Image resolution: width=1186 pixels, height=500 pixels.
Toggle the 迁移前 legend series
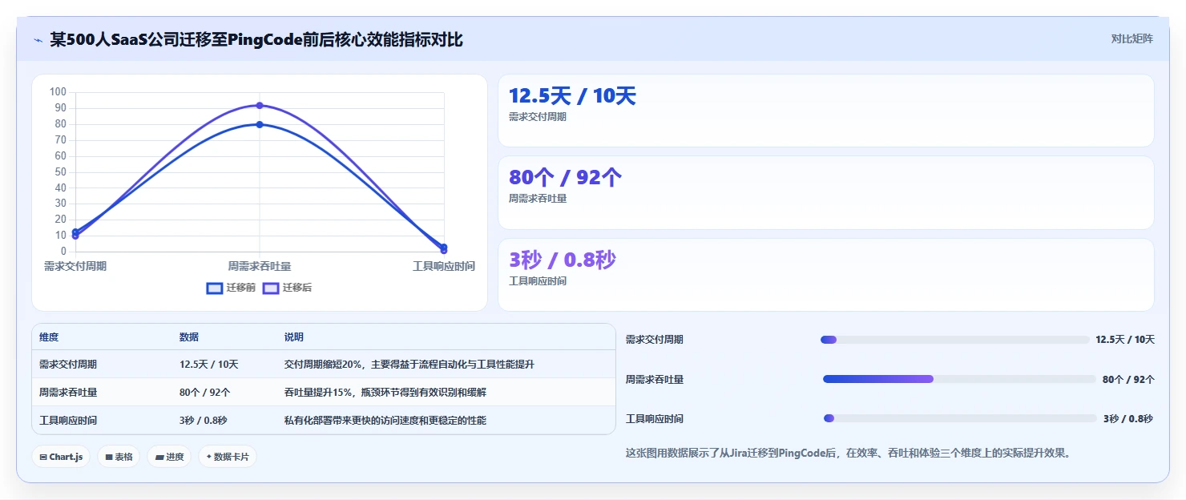[231, 288]
